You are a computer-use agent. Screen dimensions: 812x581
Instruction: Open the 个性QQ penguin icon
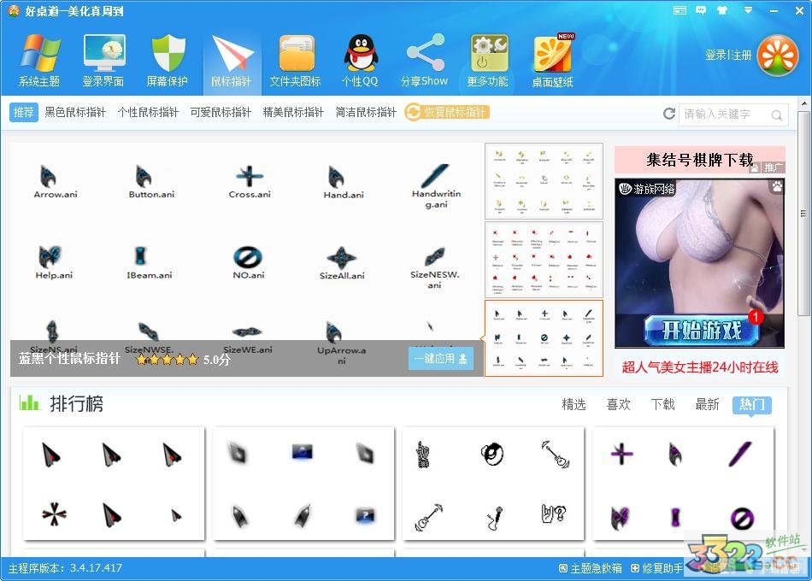(x=360, y=55)
